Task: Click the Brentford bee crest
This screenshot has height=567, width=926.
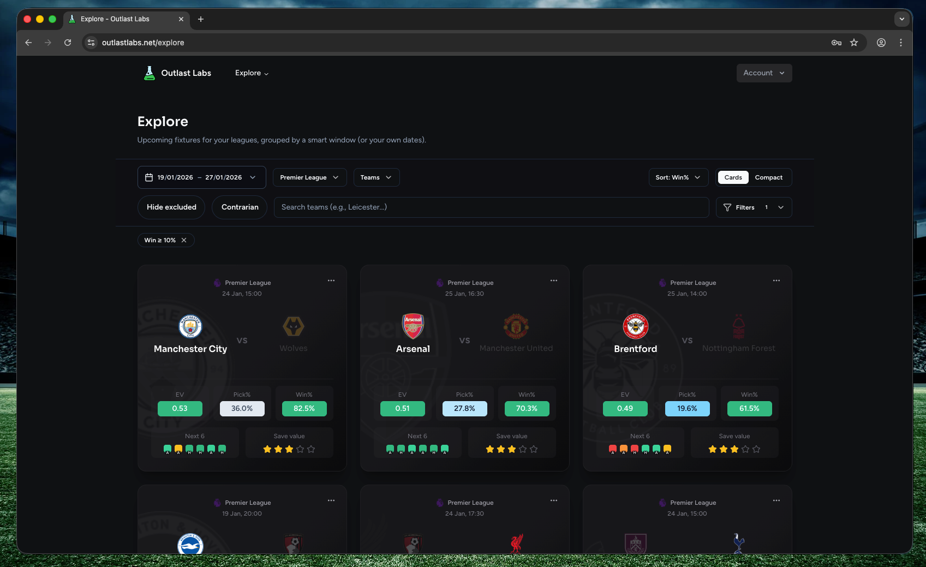Action: 635,327
